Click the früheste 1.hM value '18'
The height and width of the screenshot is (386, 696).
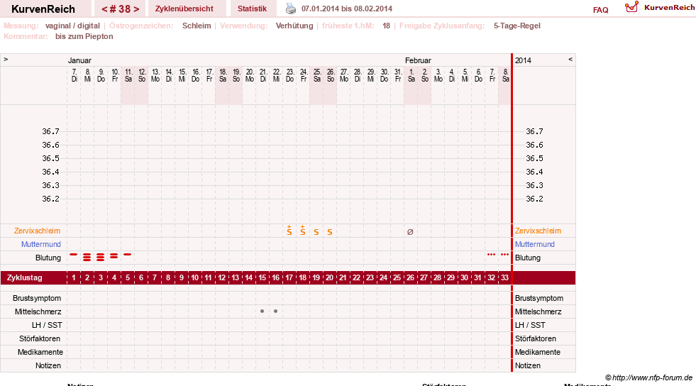click(x=386, y=26)
